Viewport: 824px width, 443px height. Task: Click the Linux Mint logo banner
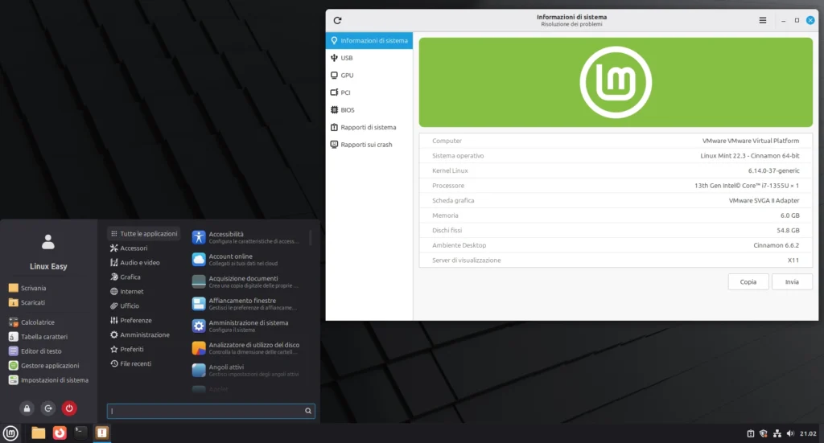(616, 82)
